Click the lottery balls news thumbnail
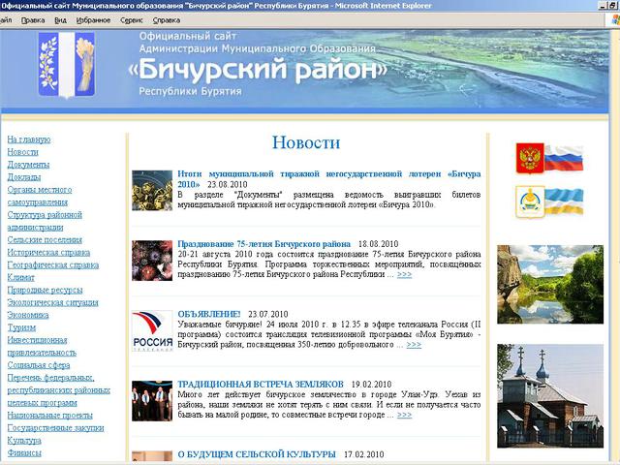 pos(152,190)
